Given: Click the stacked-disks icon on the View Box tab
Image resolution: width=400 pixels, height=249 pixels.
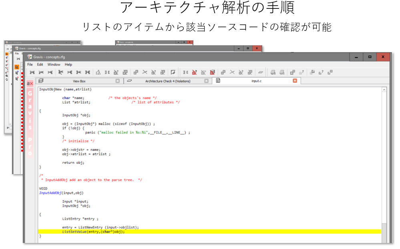Looking at the screenshot, I should click(x=41, y=81).
